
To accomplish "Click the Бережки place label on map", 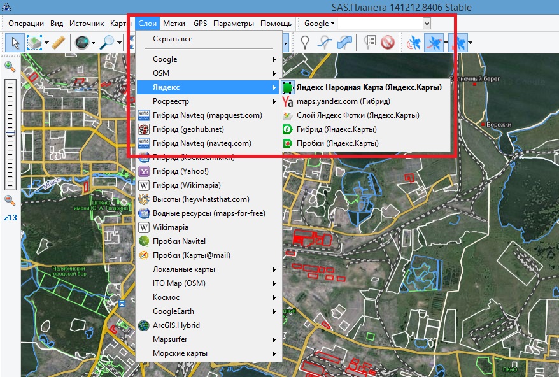I will (x=499, y=124).
